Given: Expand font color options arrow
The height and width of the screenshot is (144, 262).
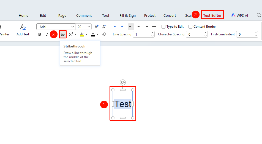Looking at the screenshot, I should (x=97, y=35).
